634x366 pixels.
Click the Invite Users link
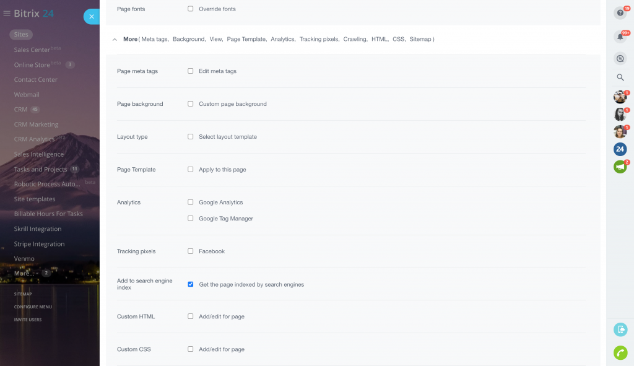(x=28, y=320)
